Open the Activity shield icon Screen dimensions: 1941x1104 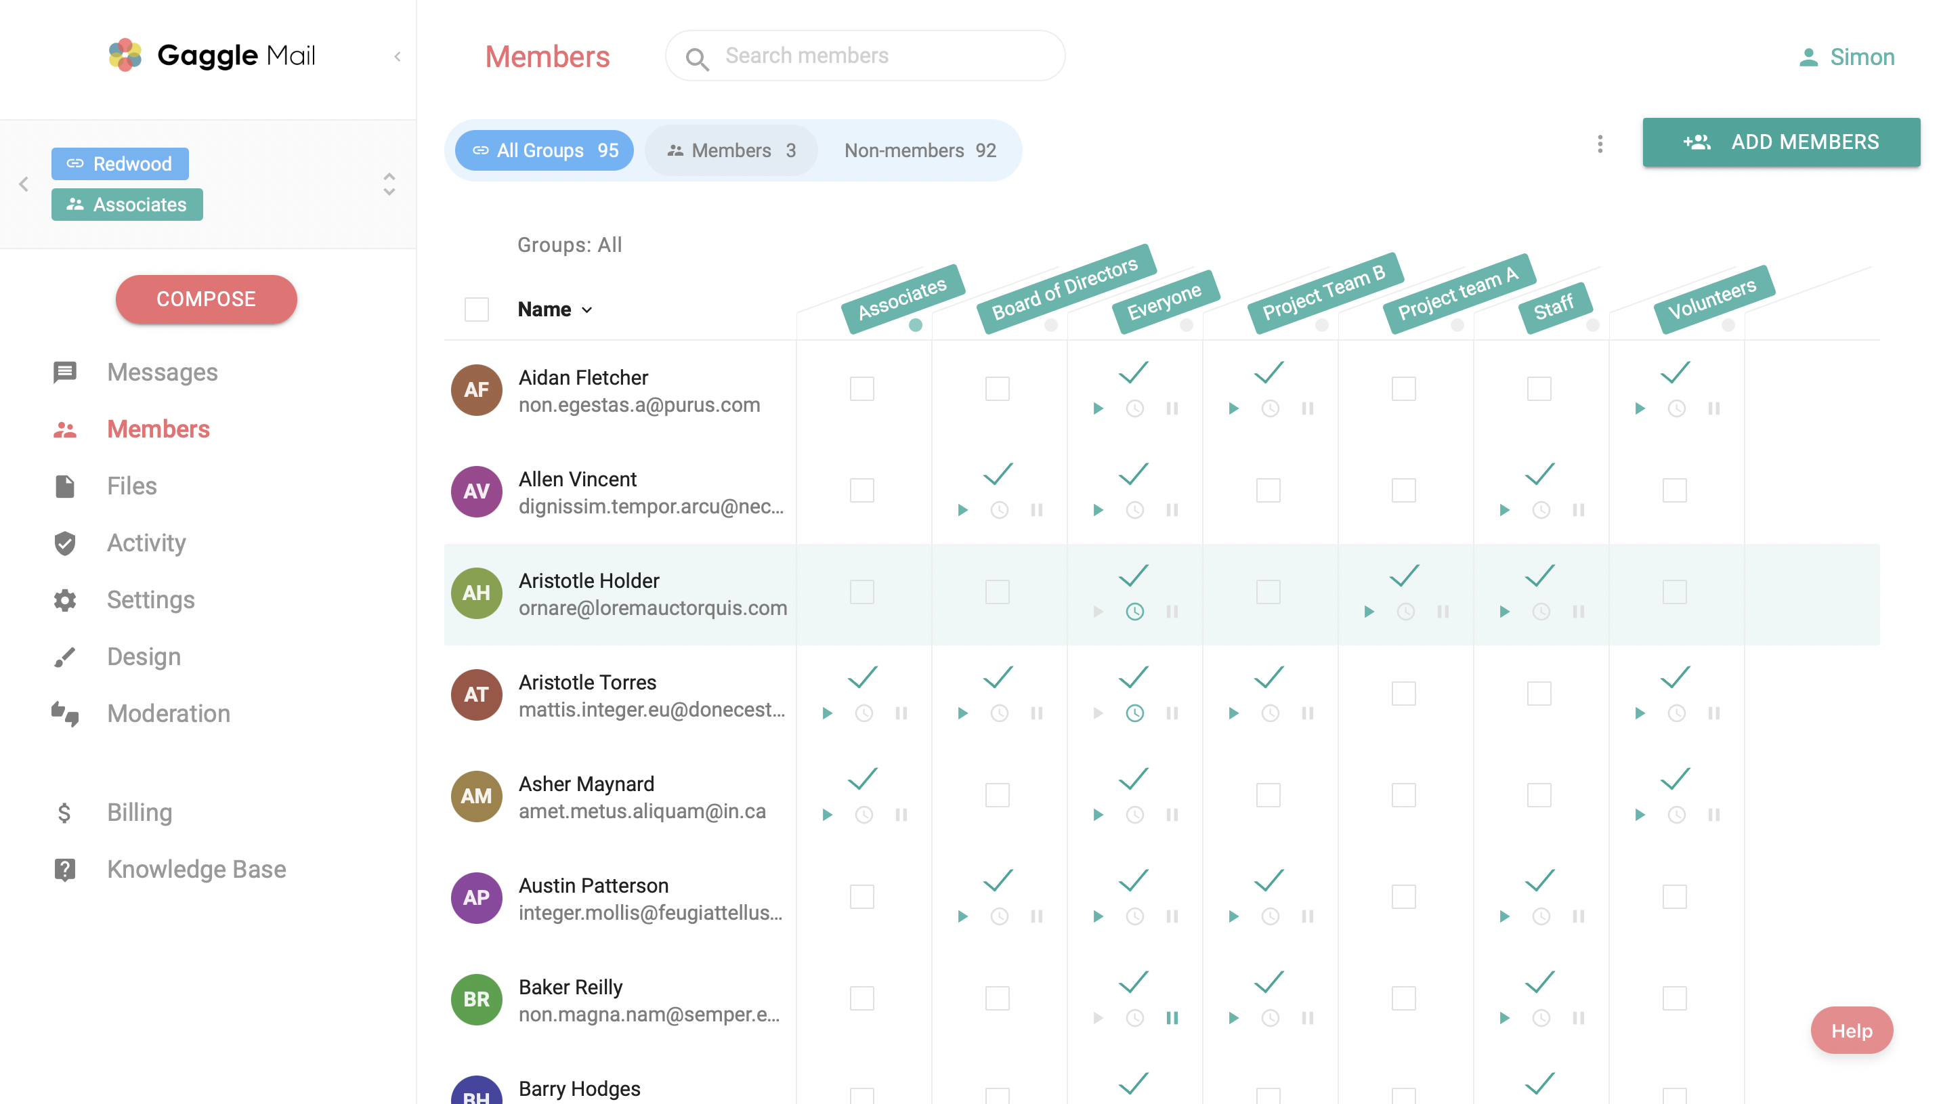[64, 543]
